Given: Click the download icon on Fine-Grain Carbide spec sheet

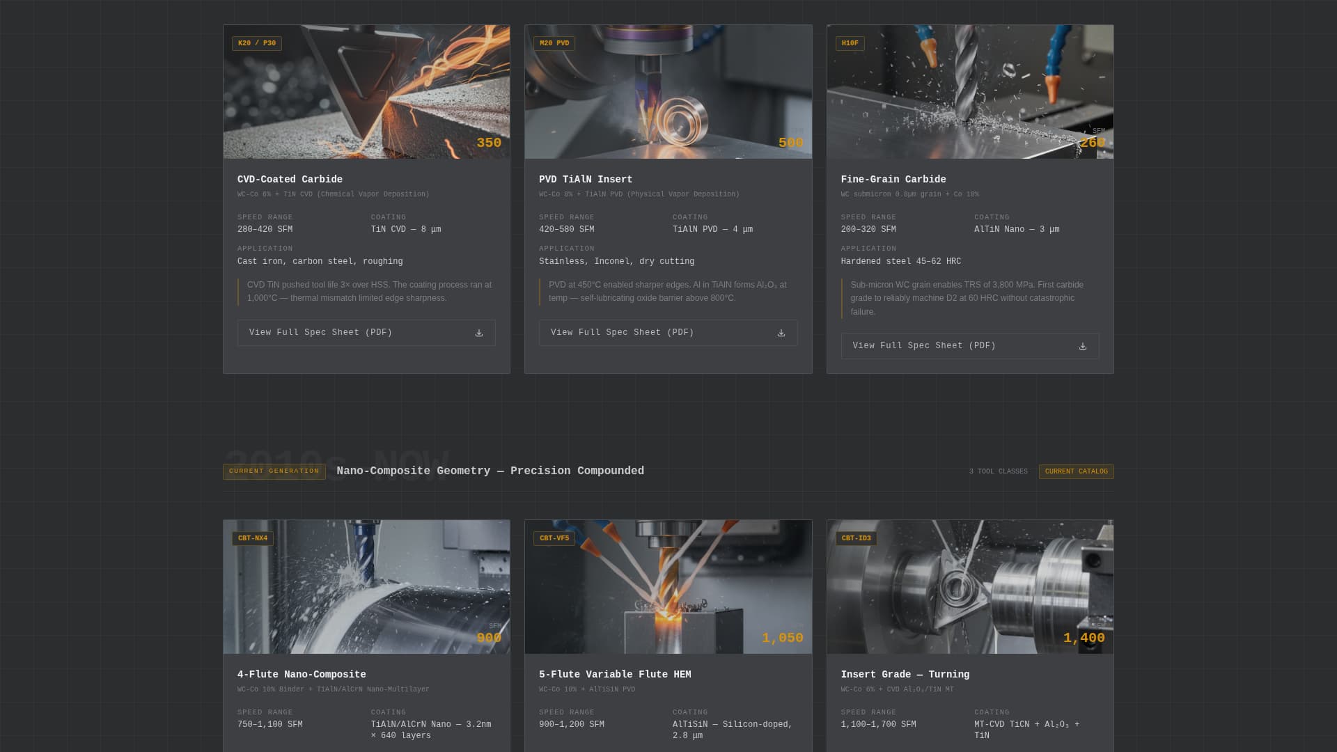Looking at the screenshot, I should 1082,345.
